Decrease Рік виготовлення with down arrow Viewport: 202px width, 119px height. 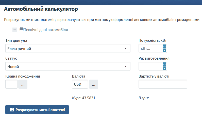click(164, 68)
